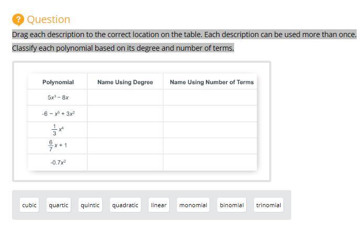Click the Name Using Degree column header
The width and height of the screenshot is (364, 225).
click(125, 82)
